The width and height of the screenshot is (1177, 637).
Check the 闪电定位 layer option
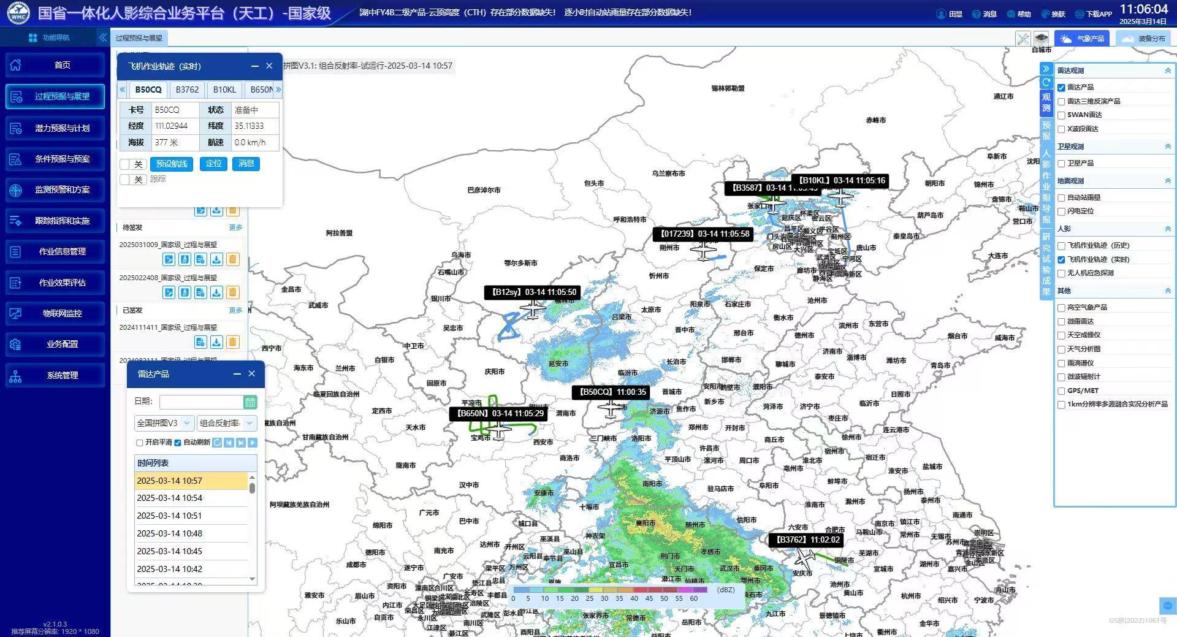[x=1061, y=212]
